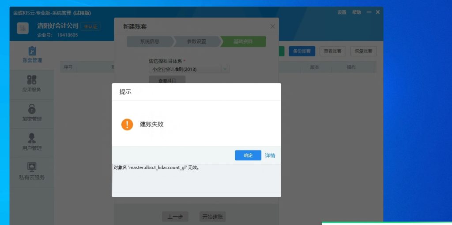The height and width of the screenshot is (225, 452).
Task: Switch to the 参数设置 step tab
Action: click(196, 42)
